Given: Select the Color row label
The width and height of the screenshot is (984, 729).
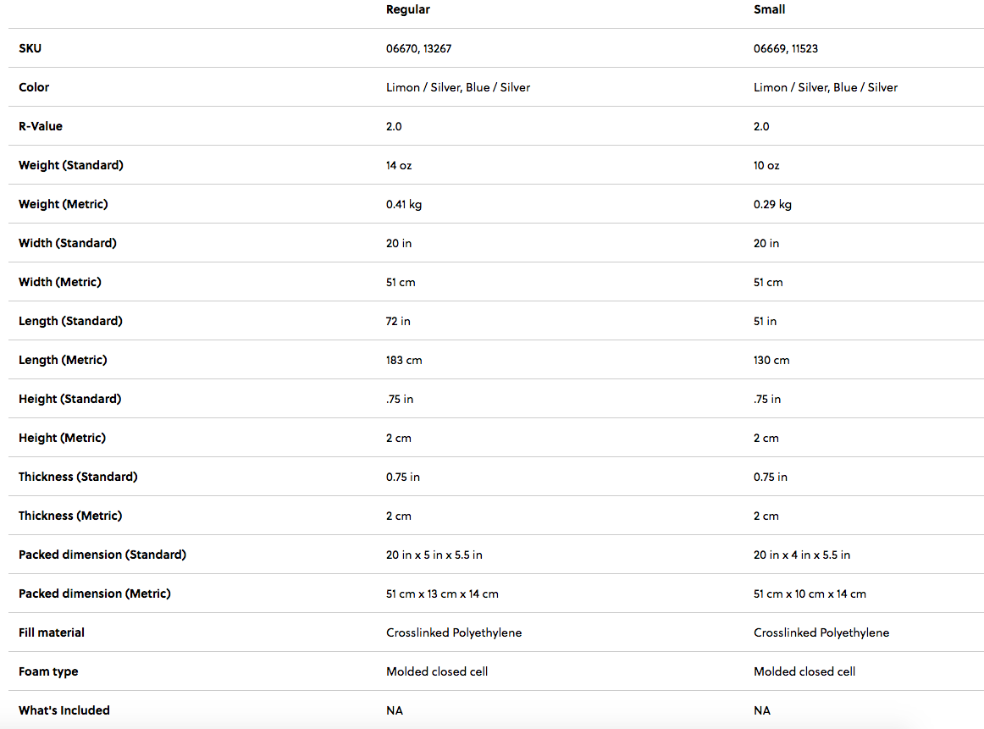Looking at the screenshot, I should tap(34, 87).
